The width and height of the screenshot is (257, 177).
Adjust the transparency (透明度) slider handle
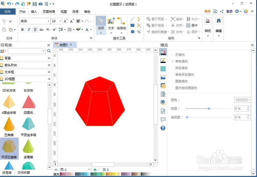point(187,117)
